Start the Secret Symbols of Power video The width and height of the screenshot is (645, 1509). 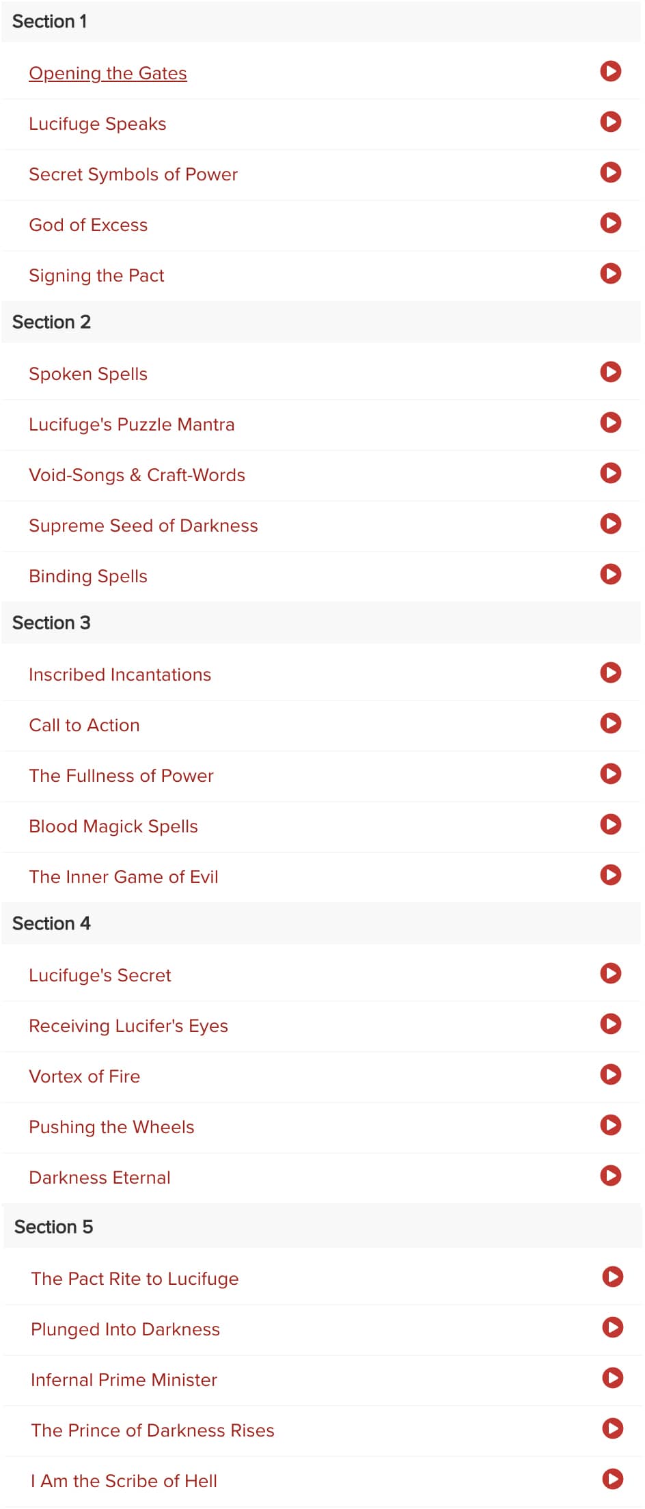tap(610, 172)
